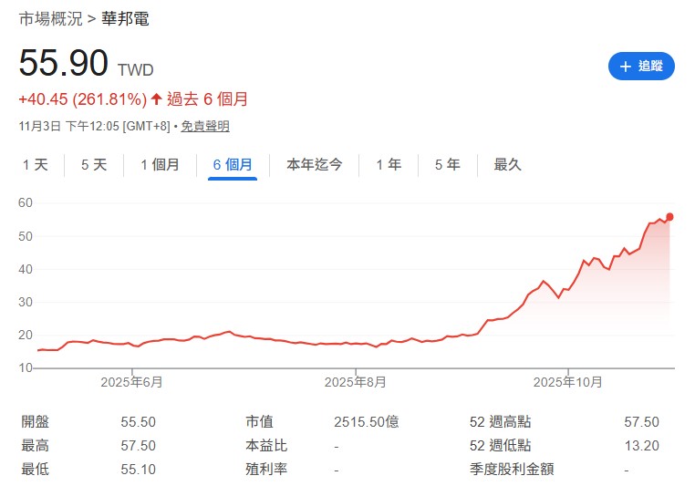Open the 免責聲明 disclaimer link
The image size is (695, 486).
click(205, 126)
